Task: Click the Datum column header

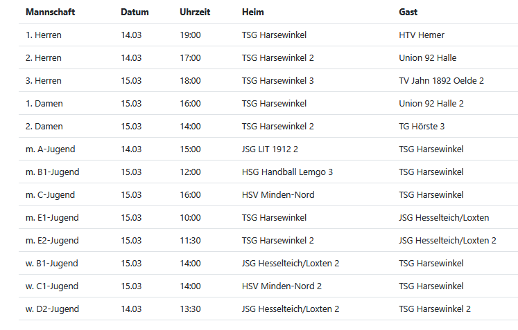Action: tap(135, 12)
